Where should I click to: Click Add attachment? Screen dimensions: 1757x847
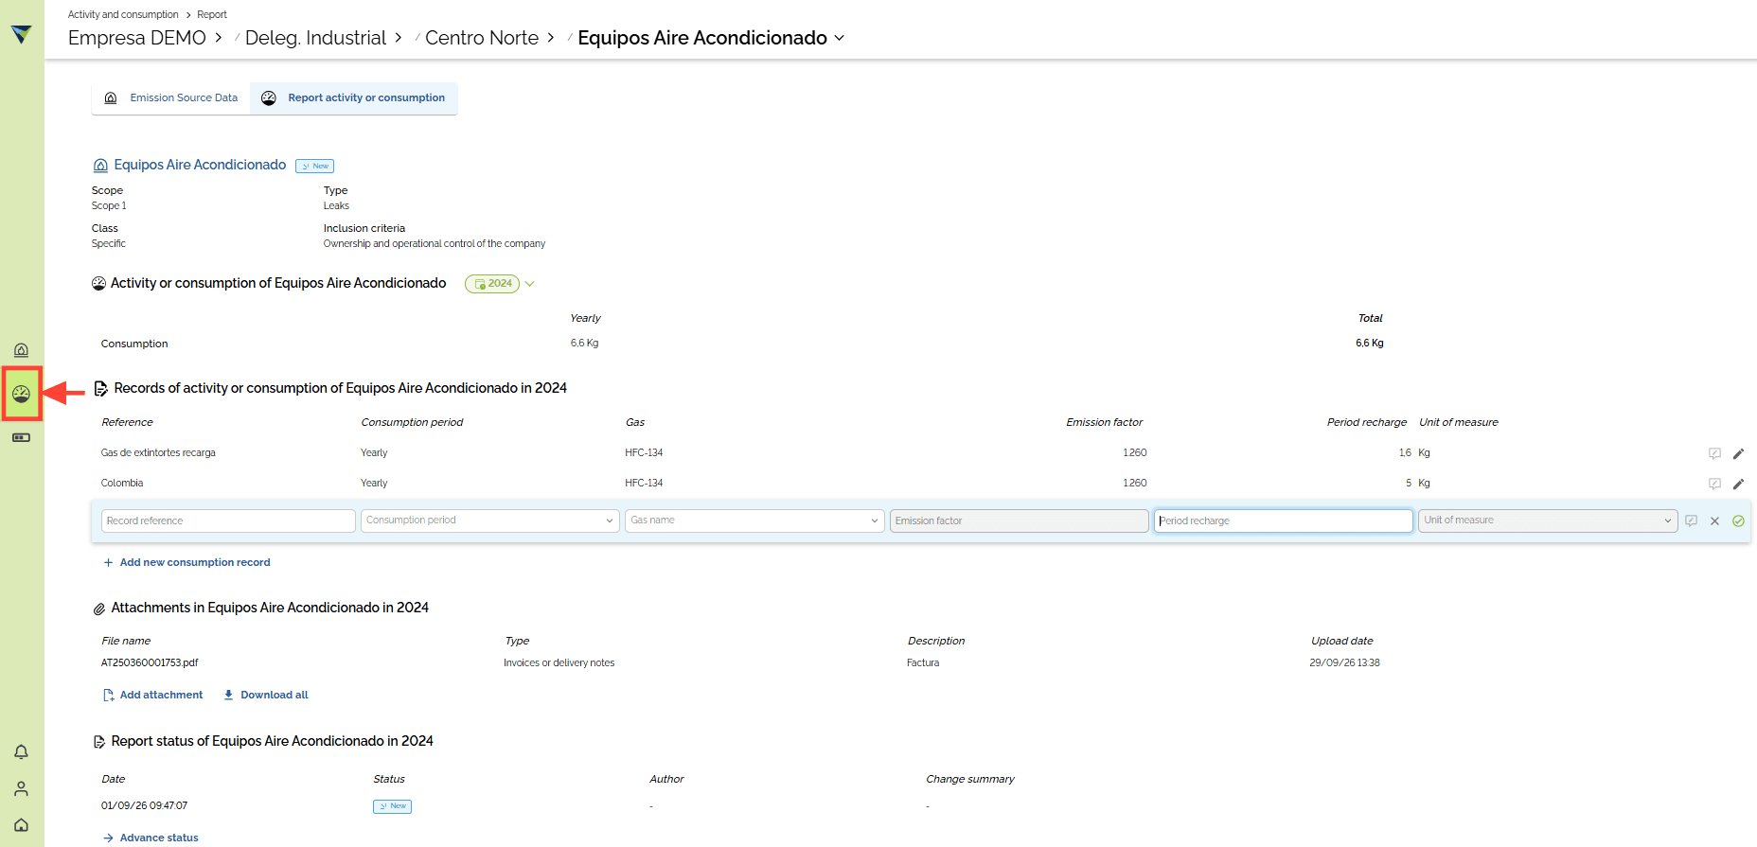(x=152, y=695)
